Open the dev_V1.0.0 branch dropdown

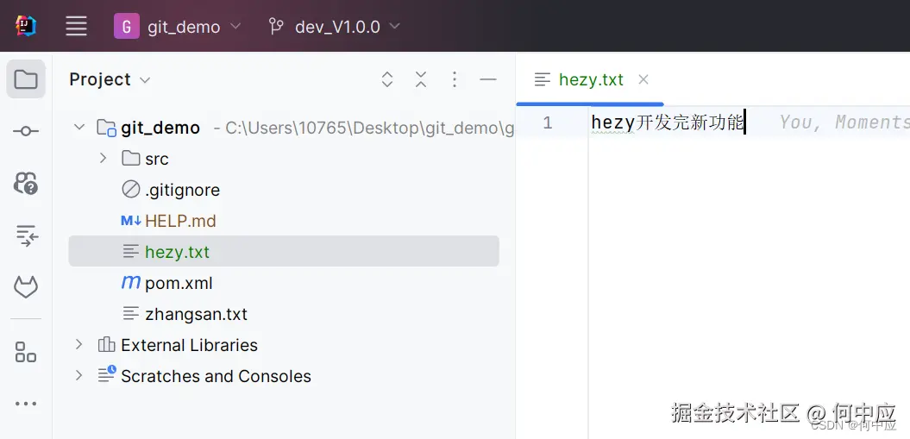[x=335, y=26]
